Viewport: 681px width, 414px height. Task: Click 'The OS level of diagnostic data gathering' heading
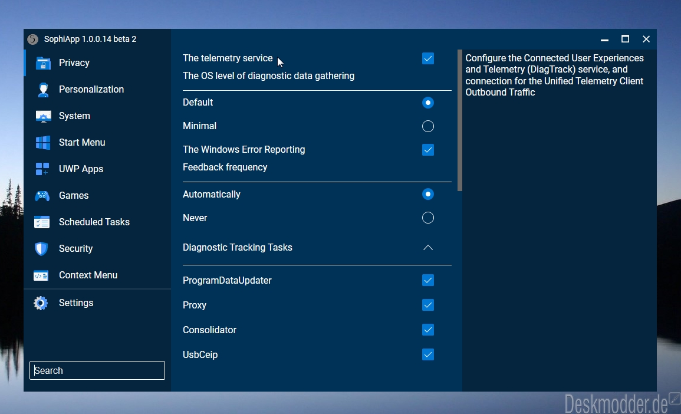point(268,76)
